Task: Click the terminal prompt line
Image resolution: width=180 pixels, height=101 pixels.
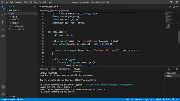Action: (x=58, y=92)
